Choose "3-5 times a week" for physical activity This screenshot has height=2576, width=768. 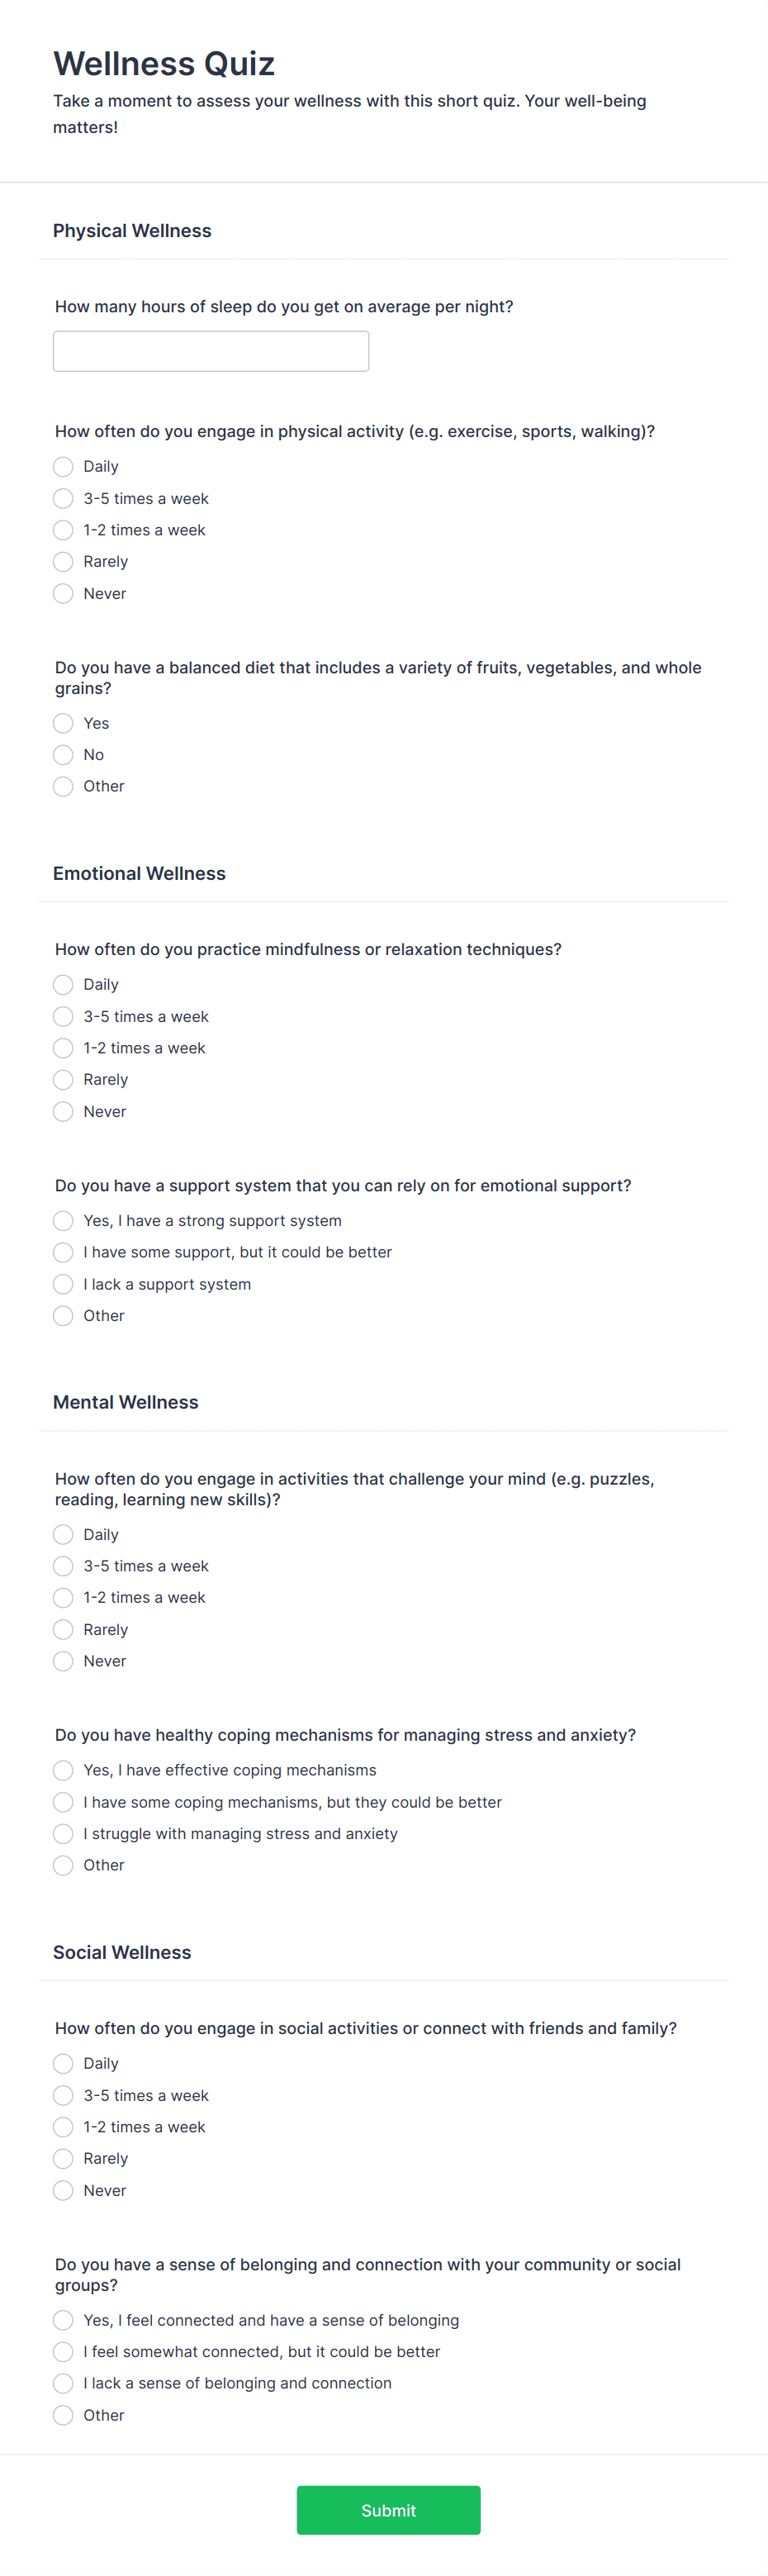[63, 498]
